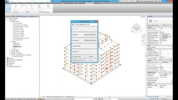Click crop view icon in view control bar
This screenshot has width=178, height=100.
57,97
